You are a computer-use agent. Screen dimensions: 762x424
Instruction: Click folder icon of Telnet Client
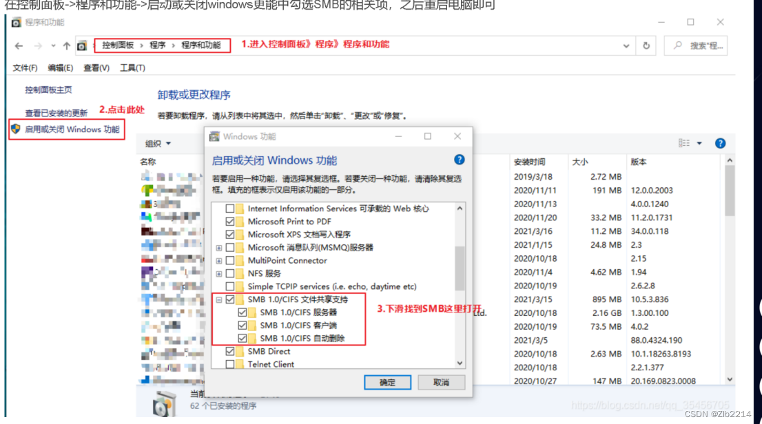click(x=240, y=364)
